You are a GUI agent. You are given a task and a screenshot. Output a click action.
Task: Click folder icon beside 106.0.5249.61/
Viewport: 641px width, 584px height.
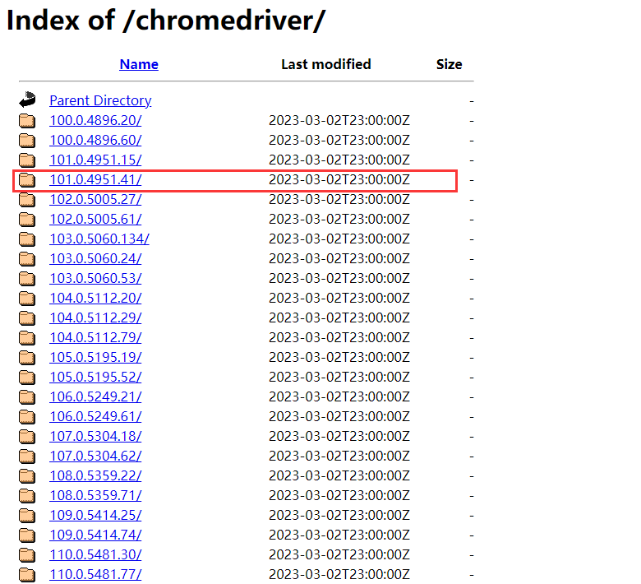click(x=27, y=417)
